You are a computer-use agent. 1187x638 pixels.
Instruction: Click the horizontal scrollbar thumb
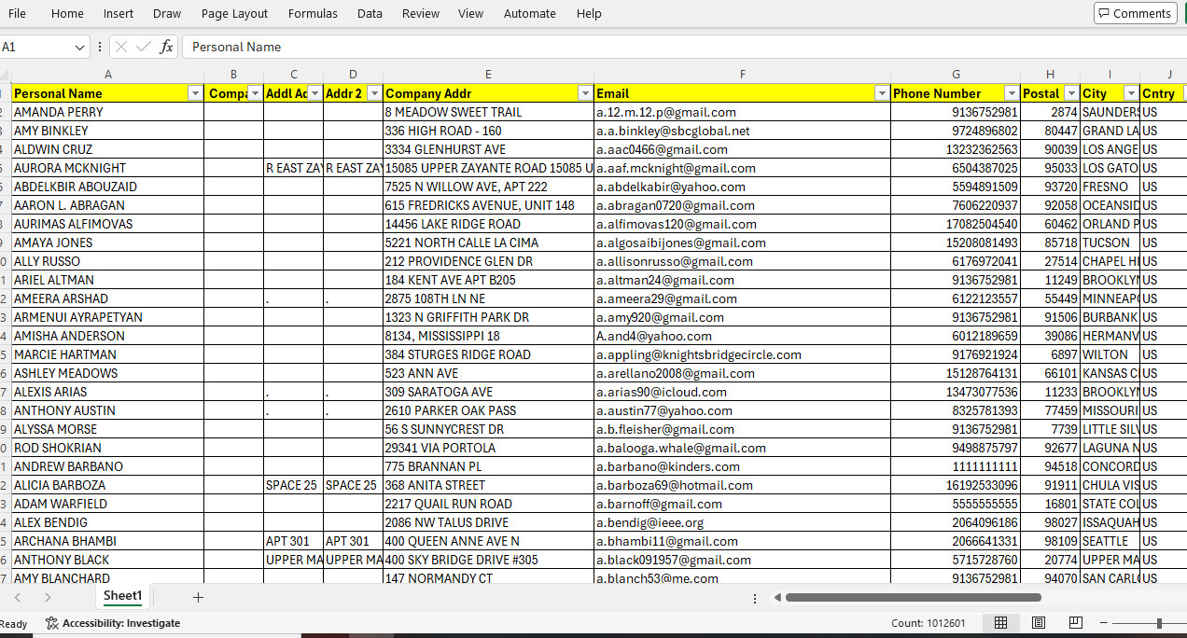pyautogui.click(x=914, y=597)
